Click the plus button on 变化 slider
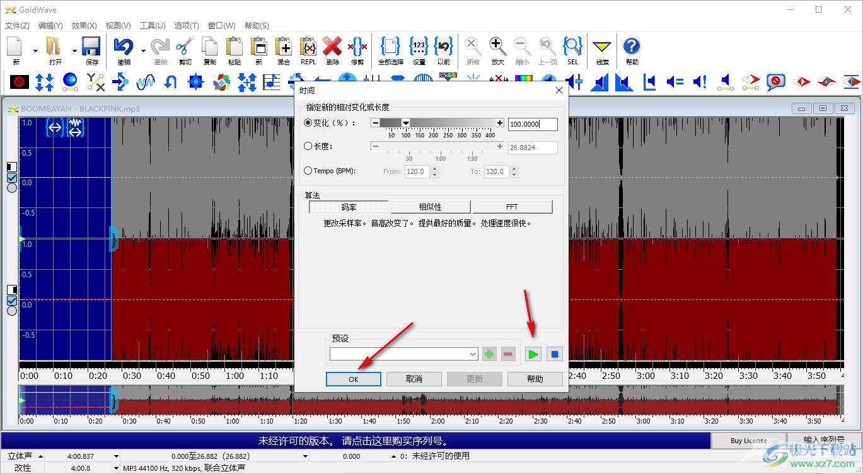This screenshot has height=474, width=863. pos(500,123)
